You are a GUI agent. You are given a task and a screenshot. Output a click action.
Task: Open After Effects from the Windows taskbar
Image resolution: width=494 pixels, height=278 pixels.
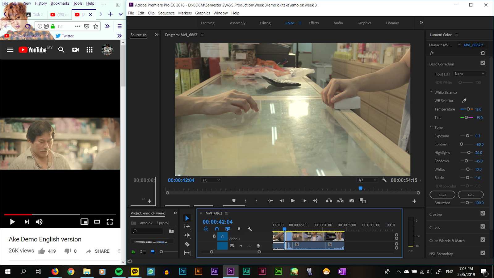215,272
